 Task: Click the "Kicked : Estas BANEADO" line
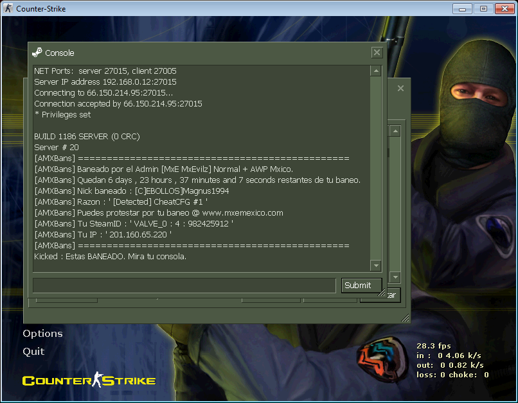pyautogui.click(x=111, y=256)
